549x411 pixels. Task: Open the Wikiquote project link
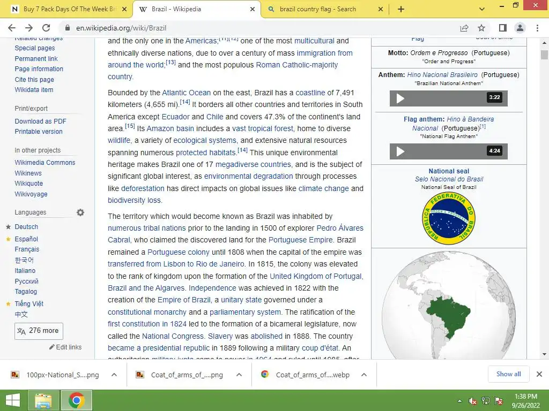pyautogui.click(x=29, y=184)
